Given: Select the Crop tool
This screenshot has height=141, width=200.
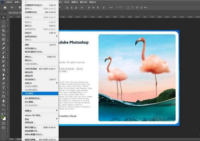Looking at the screenshot, I should pyautogui.click(x=4, y=35).
